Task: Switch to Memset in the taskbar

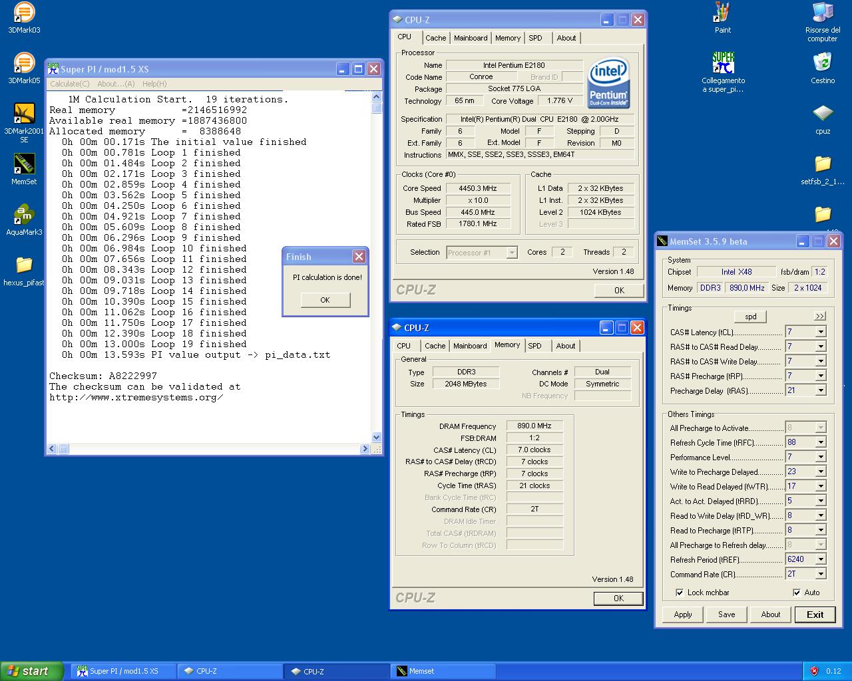Action: (x=443, y=671)
